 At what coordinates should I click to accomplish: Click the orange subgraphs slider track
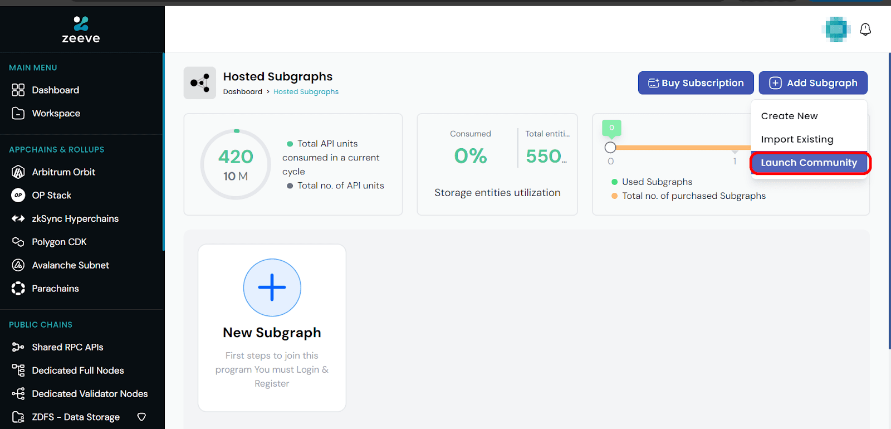[x=683, y=148]
